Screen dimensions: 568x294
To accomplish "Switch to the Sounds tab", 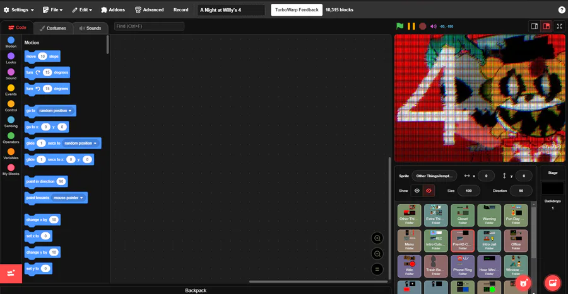I will (x=90, y=28).
